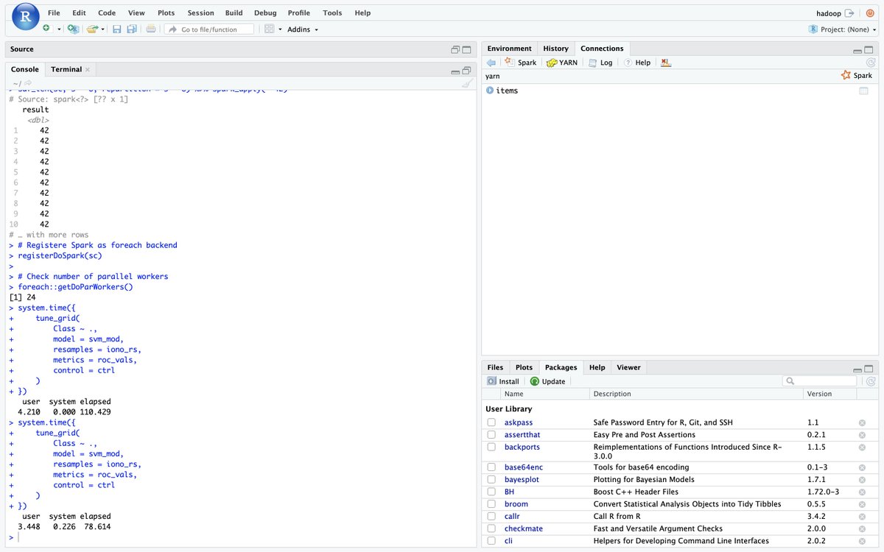Image resolution: width=884 pixels, height=552 pixels.
Task: Open the Build menu
Action: [x=234, y=13]
